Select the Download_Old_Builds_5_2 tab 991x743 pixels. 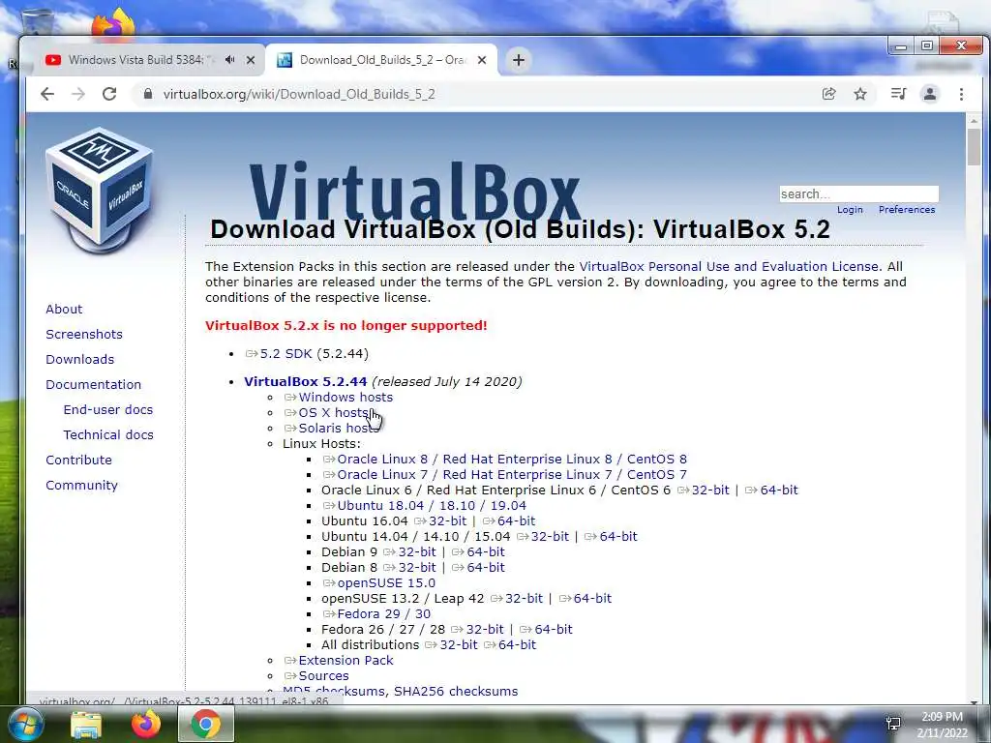tap(382, 60)
